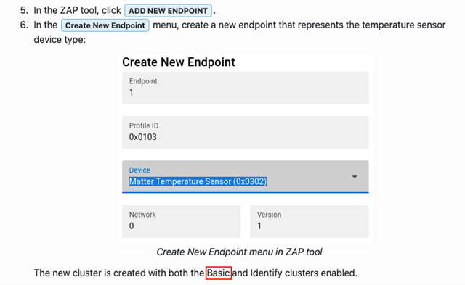The width and height of the screenshot is (465, 285).
Task: Click the phrase 'temperature sensor' in step 6
Action: [x=404, y=25]
